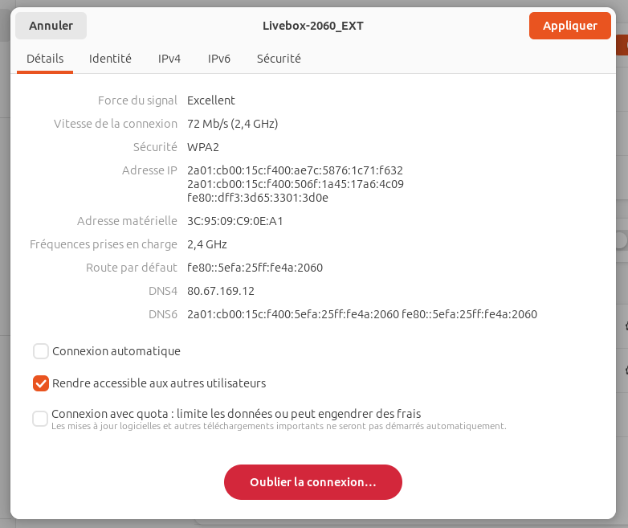The image size is (628, 528).
Task: Click the DNS4 label
Action: [162, 291]
